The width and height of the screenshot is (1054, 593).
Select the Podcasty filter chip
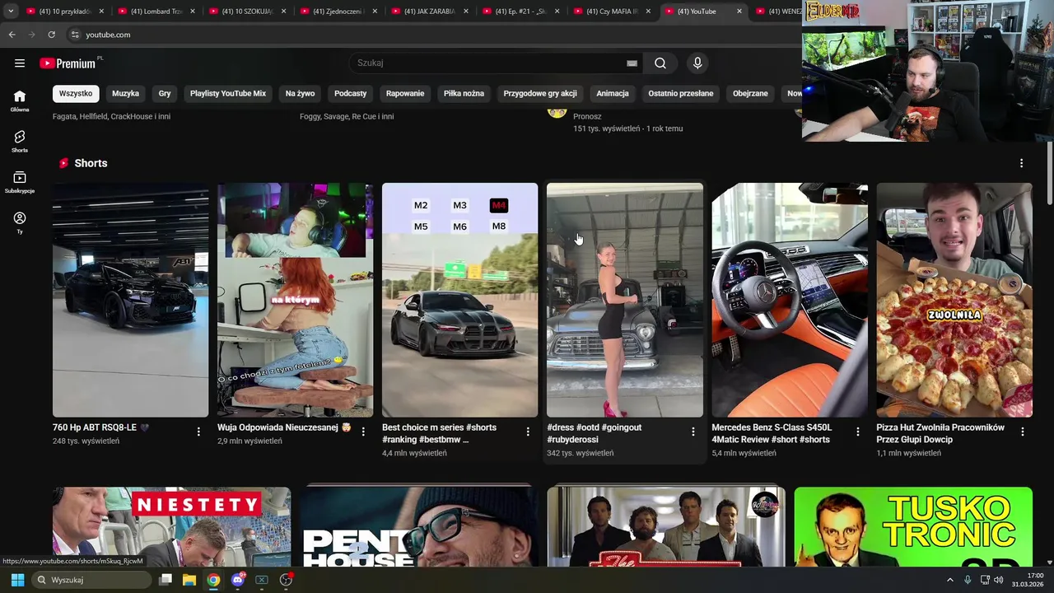[350, 94]
